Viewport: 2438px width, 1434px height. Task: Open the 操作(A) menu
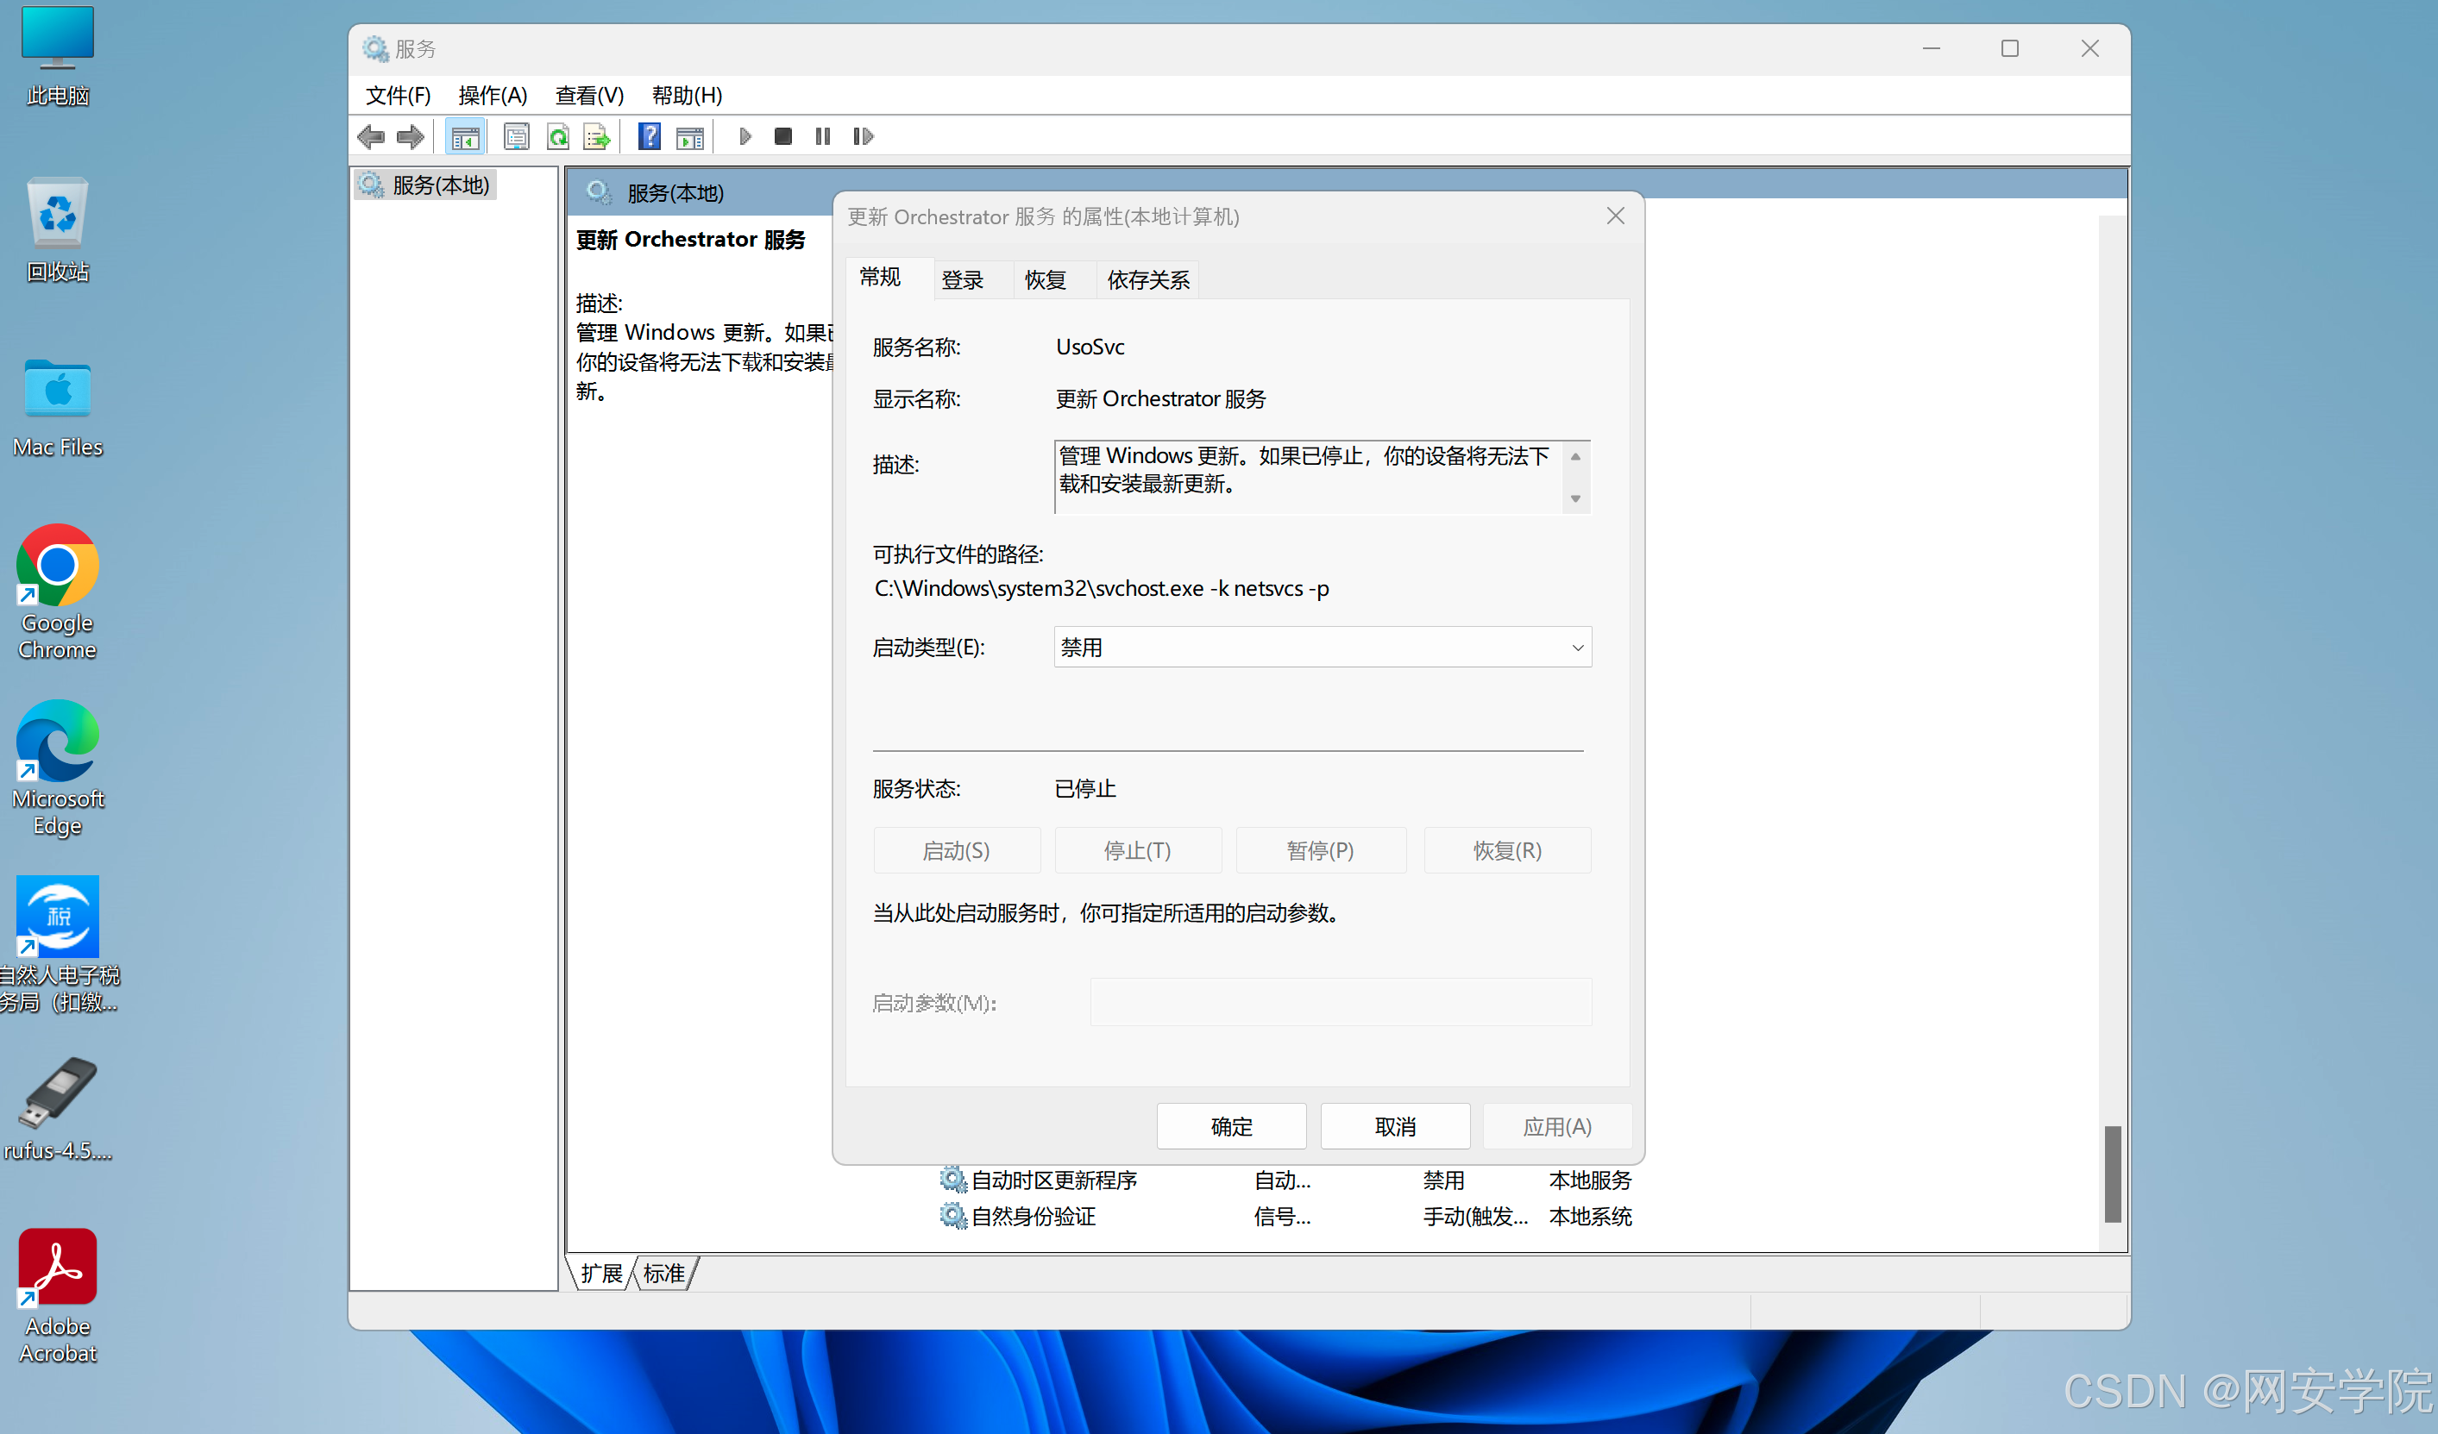(x=493, y=95)
